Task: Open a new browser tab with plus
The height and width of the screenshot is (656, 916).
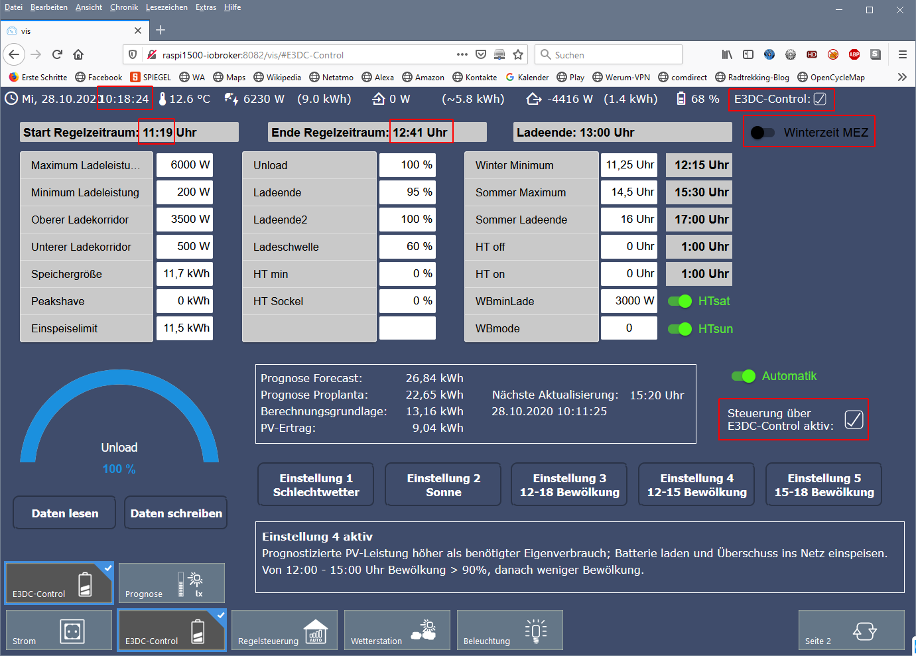Action: pos(161,30)
